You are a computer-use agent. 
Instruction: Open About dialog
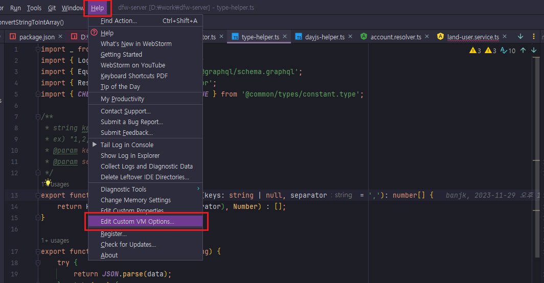coord(145,255)
